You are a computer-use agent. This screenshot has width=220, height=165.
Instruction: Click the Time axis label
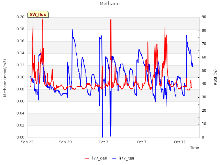click(x=194, y=147)
